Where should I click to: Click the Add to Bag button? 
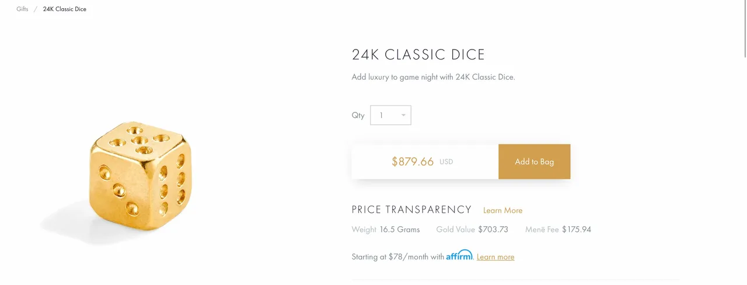[535, 161]
